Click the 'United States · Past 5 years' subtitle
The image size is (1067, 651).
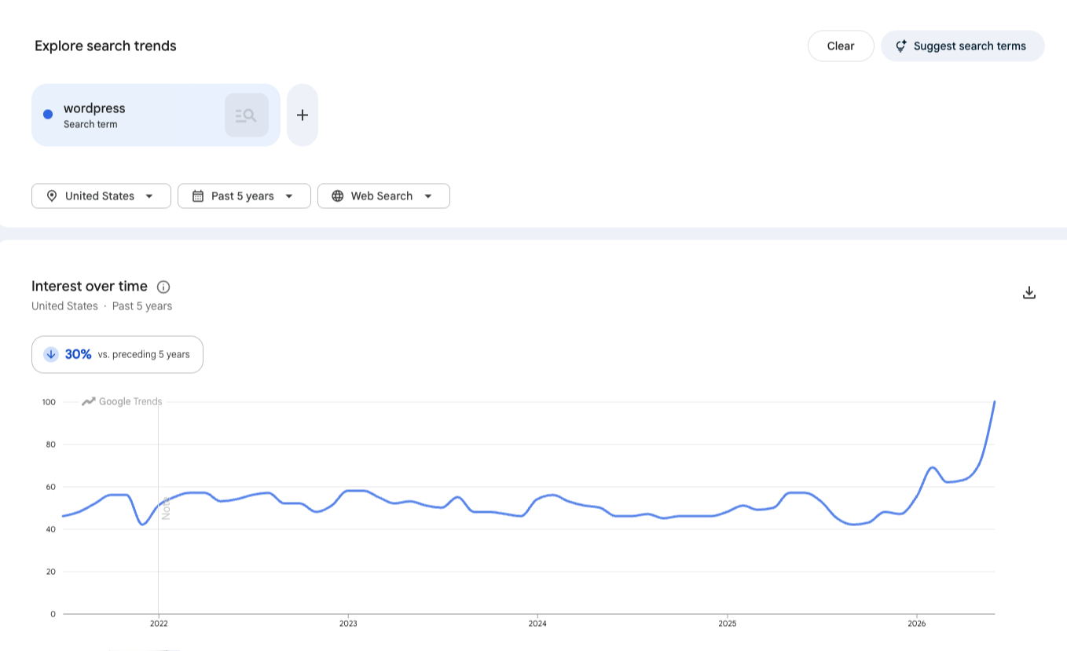pos(102,306)
